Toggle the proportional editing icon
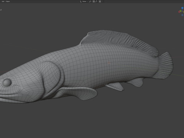Screen dimensions: 184x138 point(100,2)
